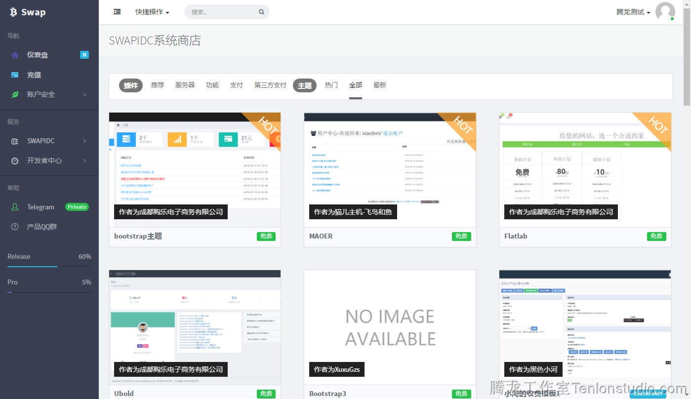Select the 服务器 tab
Viewport: 691px width, 399px height.
(x=185, y=85)
